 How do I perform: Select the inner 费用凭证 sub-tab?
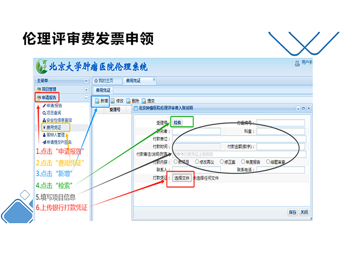pos(103,90)
